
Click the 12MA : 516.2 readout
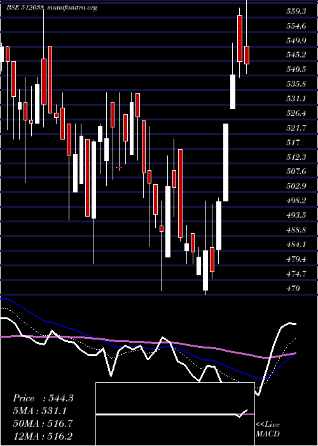(43, 436)
